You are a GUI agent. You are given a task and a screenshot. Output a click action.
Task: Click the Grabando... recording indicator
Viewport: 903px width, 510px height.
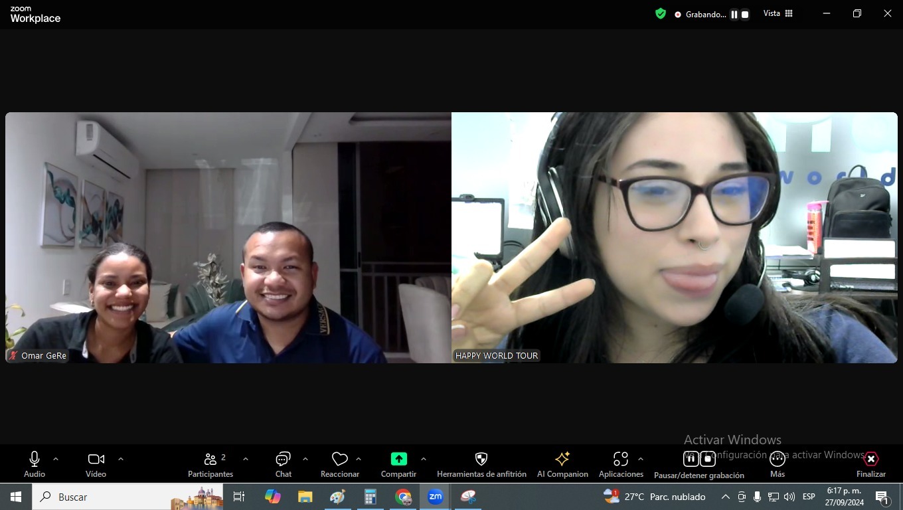pyautogui.click(x=700, y=14)
